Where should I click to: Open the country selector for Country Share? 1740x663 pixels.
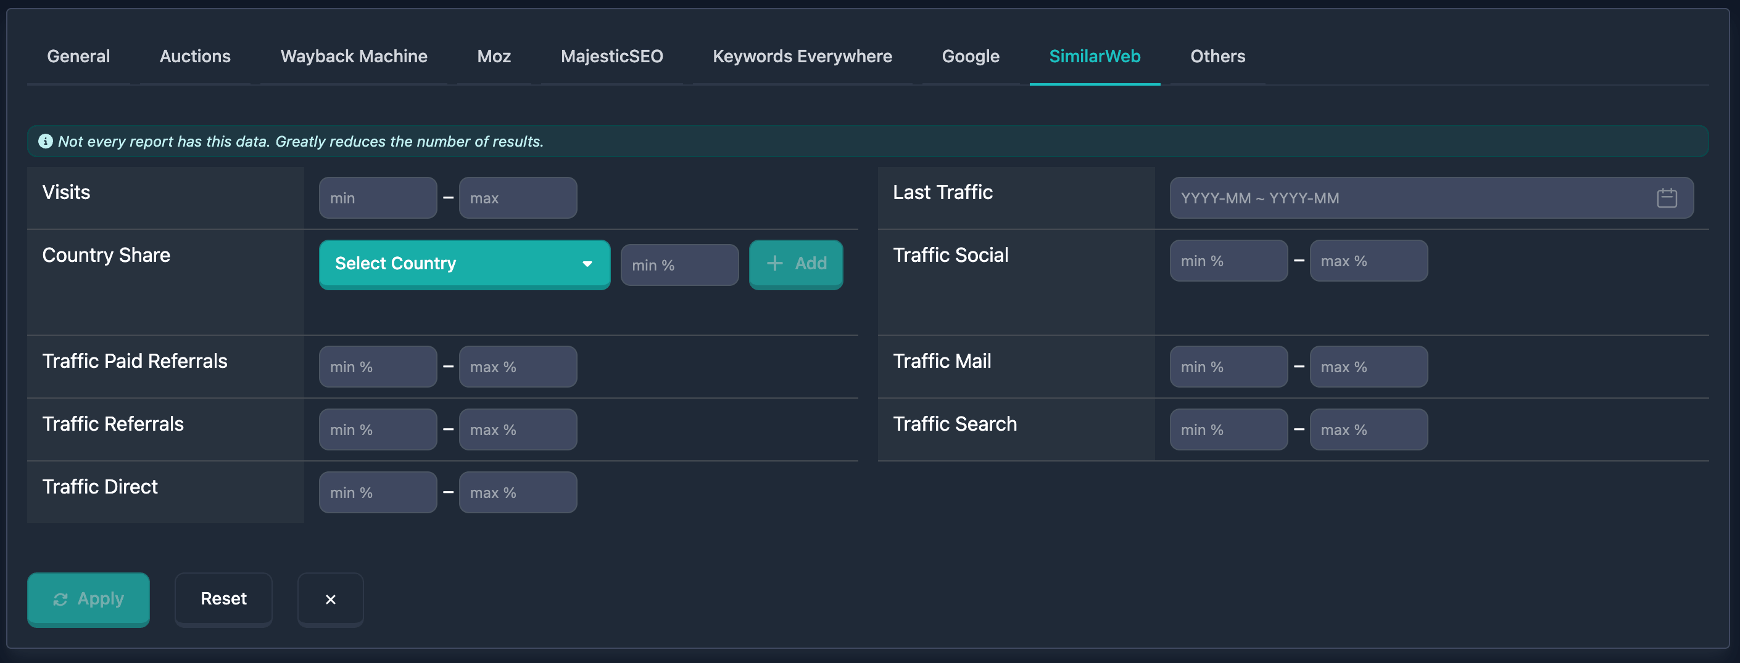[464, 264]
